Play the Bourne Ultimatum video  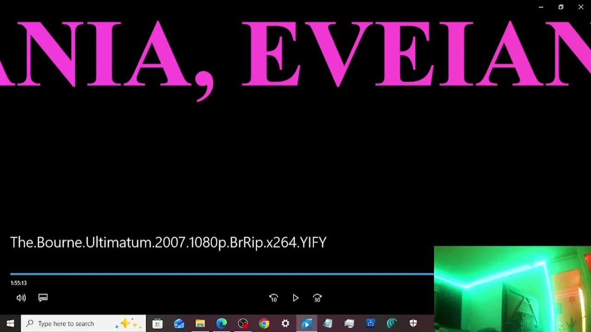click(295, 298)
